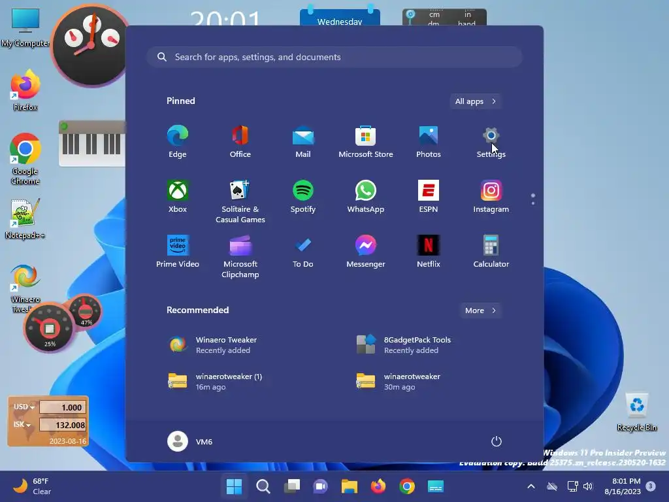Open Solitaire & Casual Games
The image size is (669, 502).
click(x=240, y=201)
